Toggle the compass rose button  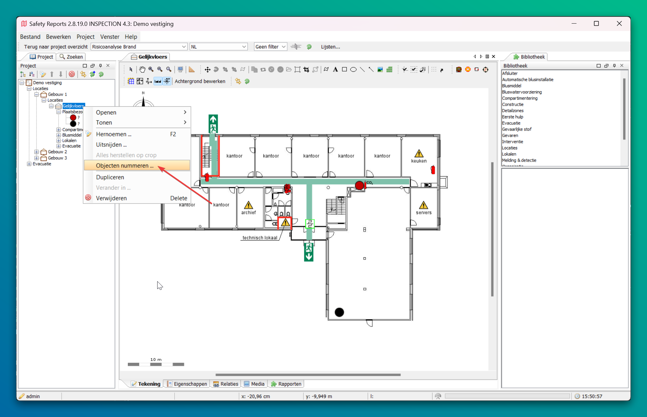(167, 81)
